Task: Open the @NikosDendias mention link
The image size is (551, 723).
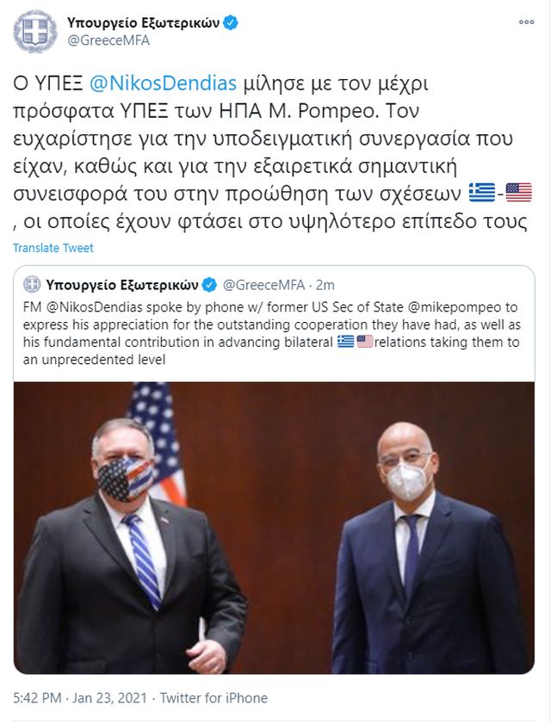Action: click(x=163, y=83)
